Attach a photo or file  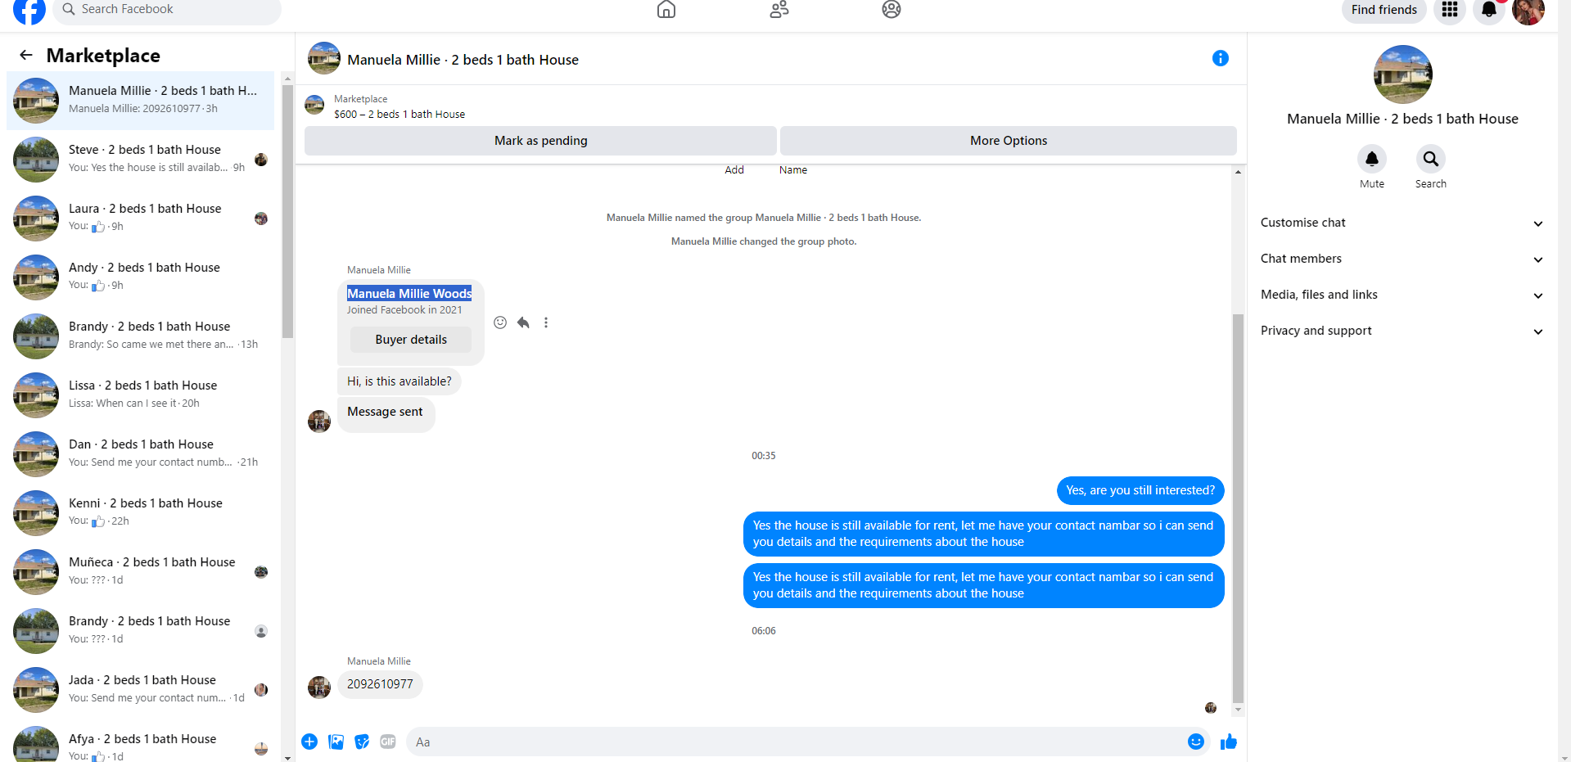pos(336,742)
